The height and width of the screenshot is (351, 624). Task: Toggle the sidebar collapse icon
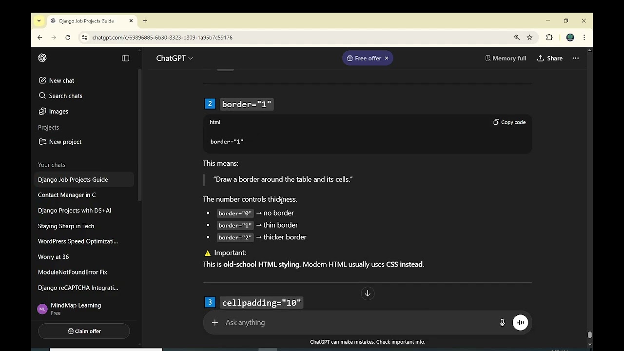pyautogui.click(x=125, y=58)
